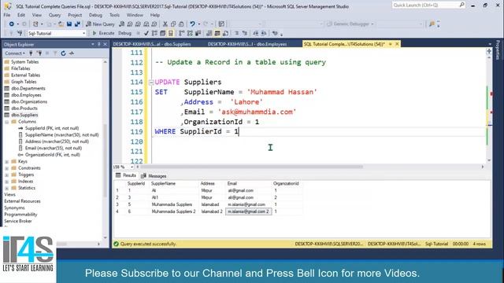504x283 pixels.
Task: Open the Properties side panel tab
Action: [498, 50]
